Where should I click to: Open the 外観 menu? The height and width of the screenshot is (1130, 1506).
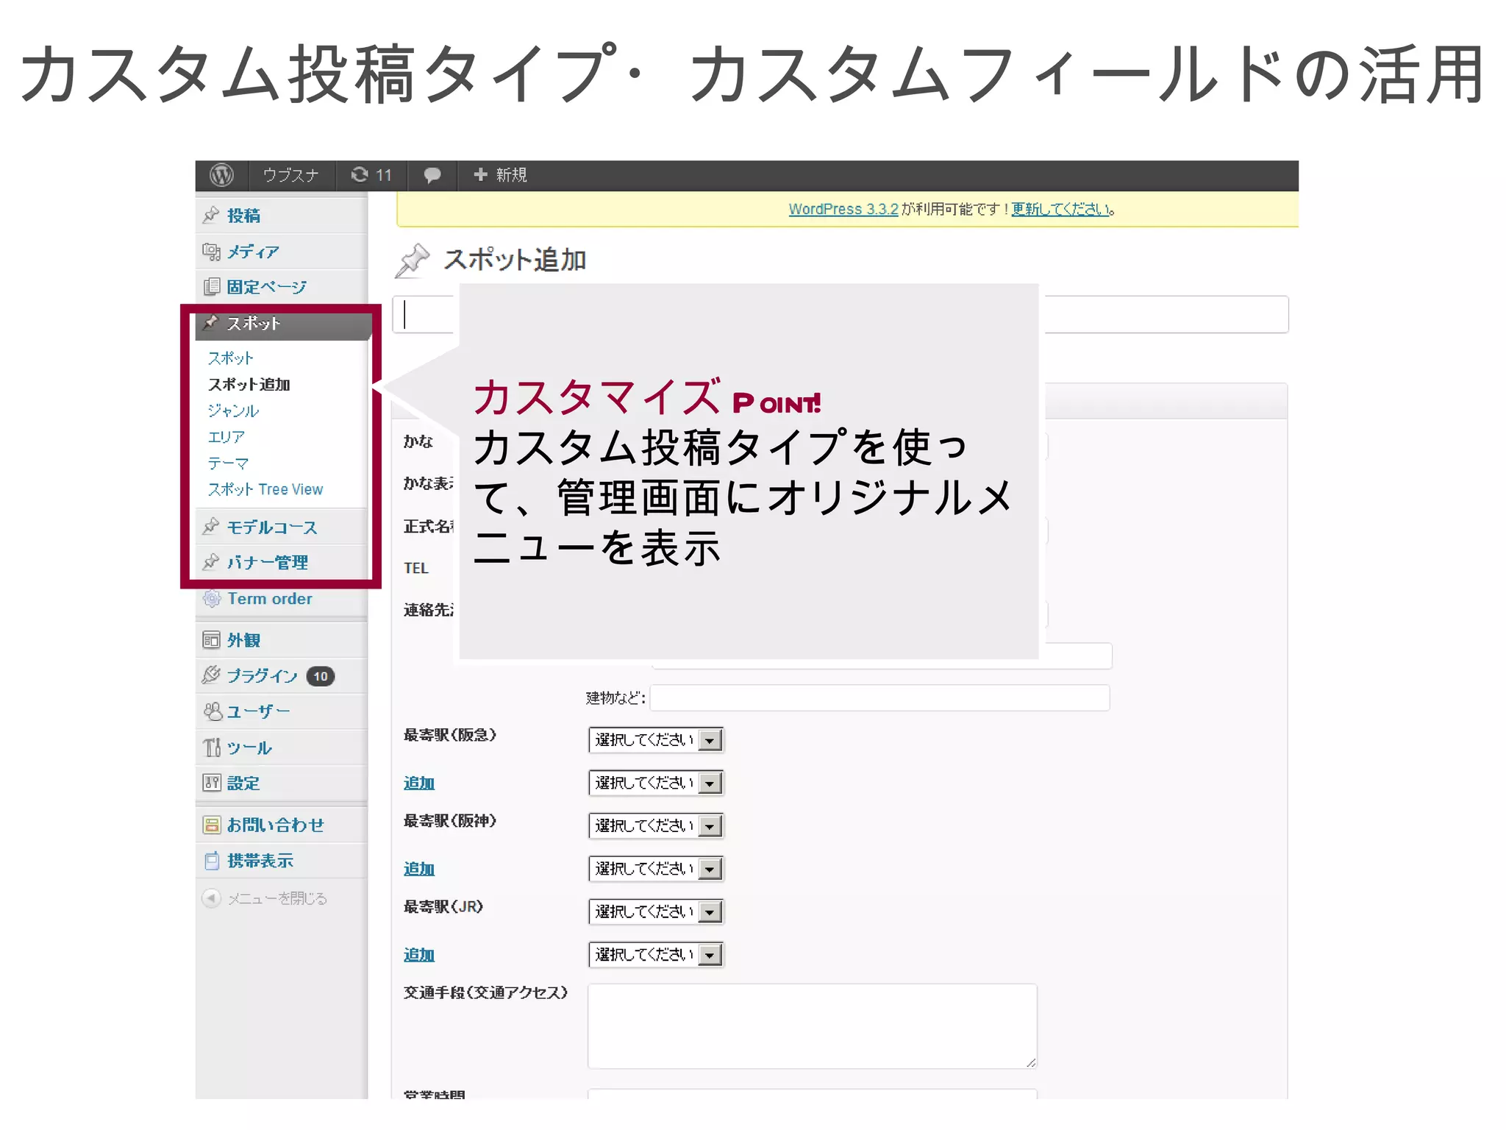243,640
